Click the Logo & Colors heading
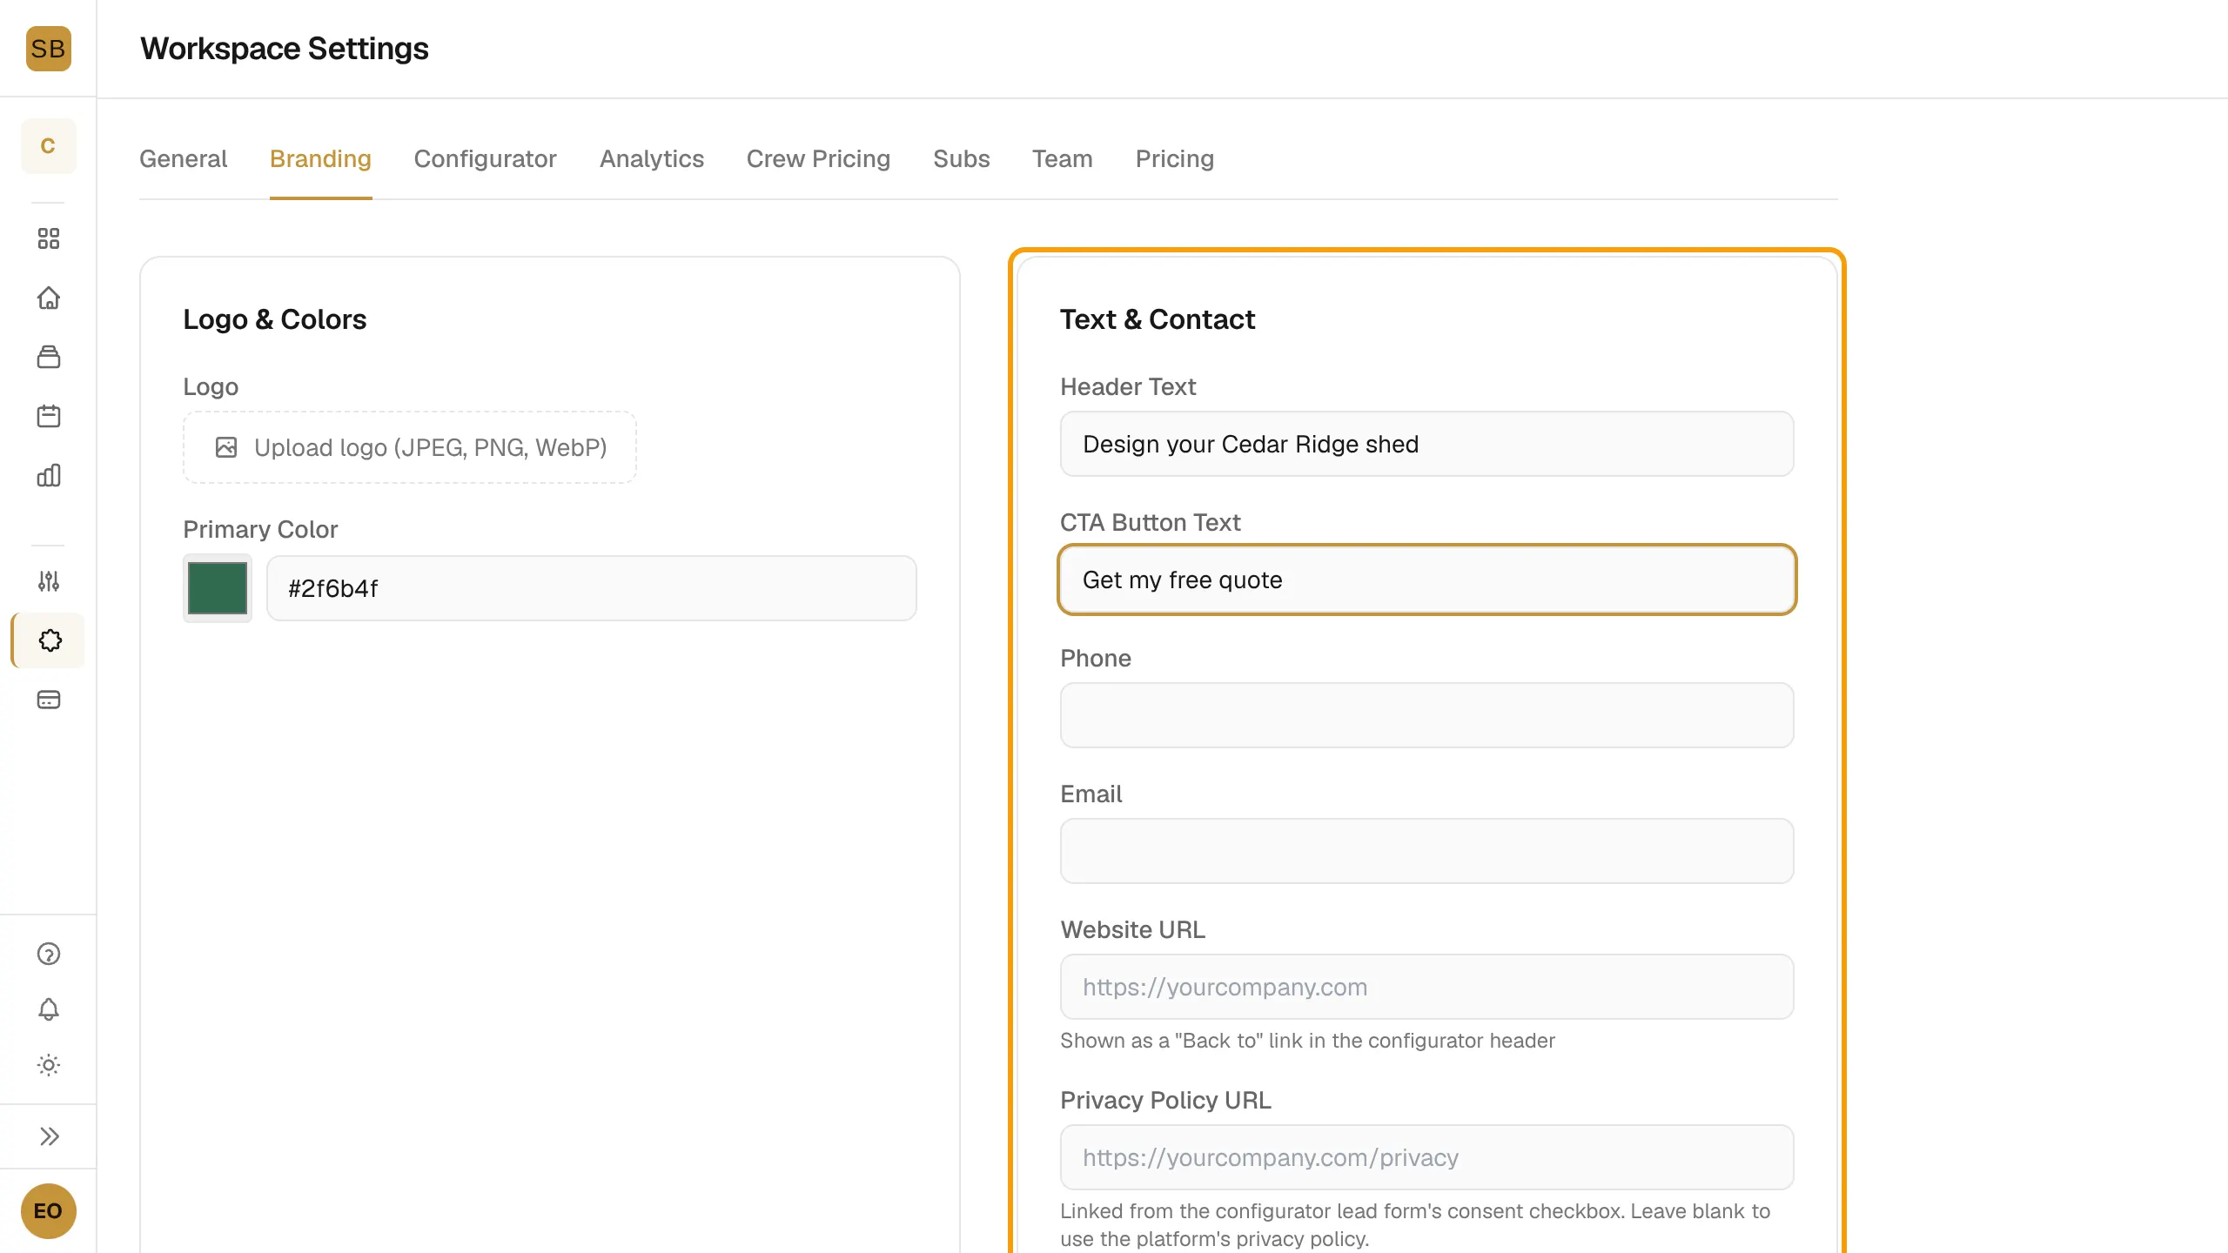 point(274,319)
